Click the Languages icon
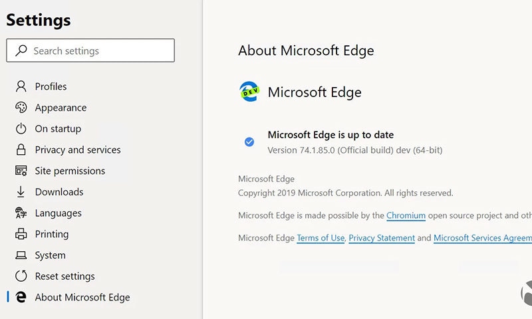This screenshot has width=532, height=319. [21, 213]
